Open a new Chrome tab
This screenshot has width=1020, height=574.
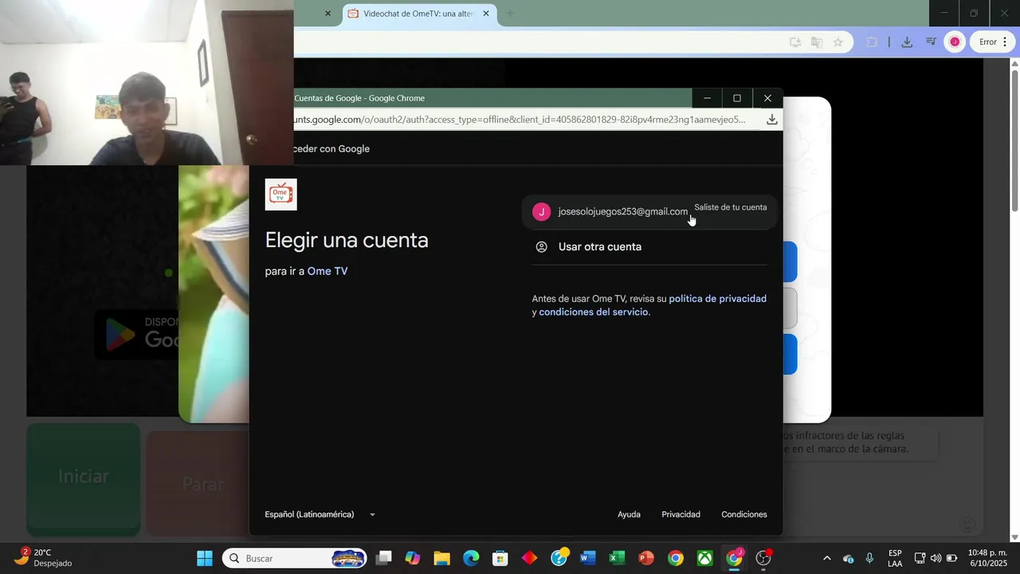[x=510, y=14]
